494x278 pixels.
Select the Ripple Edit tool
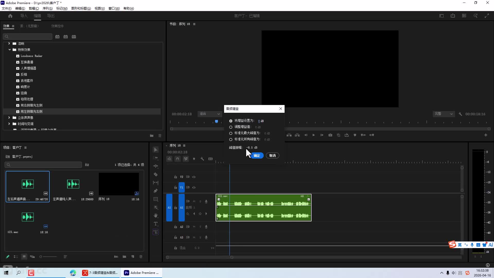[x=156, y=166]
